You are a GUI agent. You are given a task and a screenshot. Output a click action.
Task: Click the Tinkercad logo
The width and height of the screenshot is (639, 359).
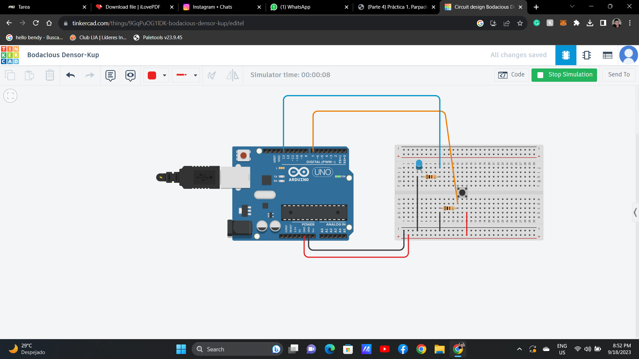(10, 55)
